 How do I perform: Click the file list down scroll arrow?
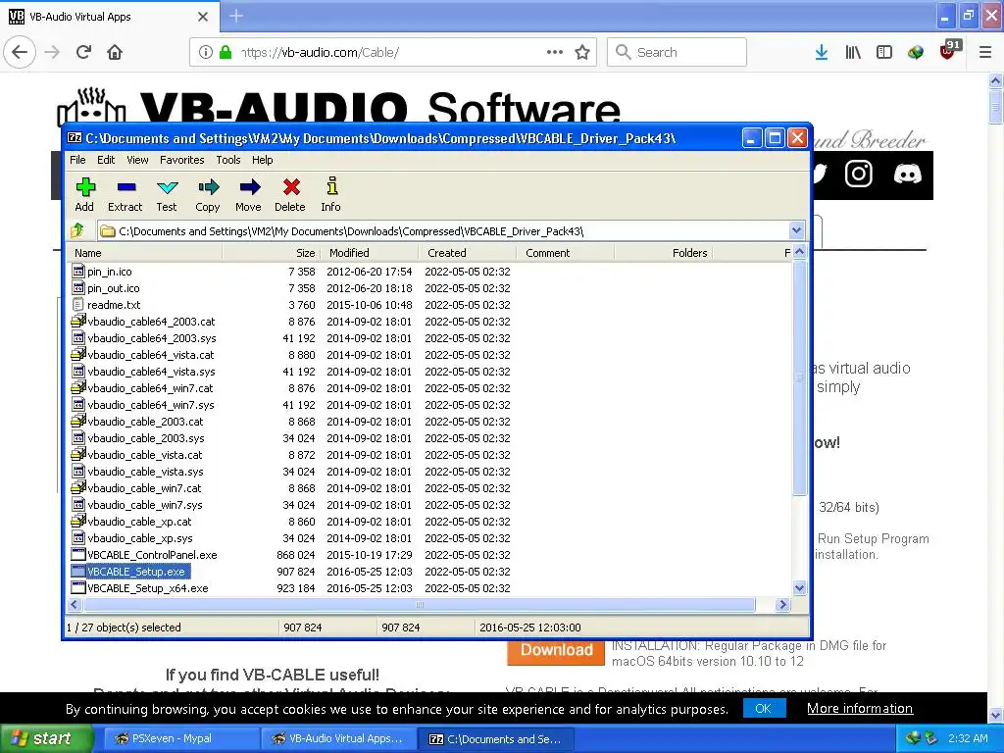pos(799,588)
